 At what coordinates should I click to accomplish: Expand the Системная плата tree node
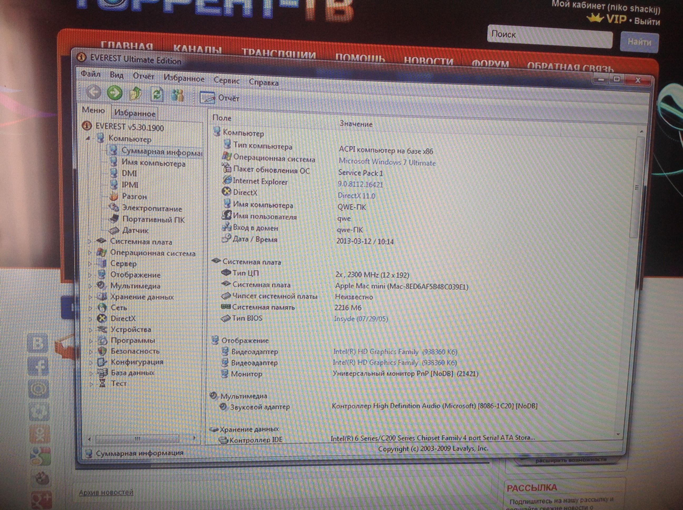(x=90, y=241)
